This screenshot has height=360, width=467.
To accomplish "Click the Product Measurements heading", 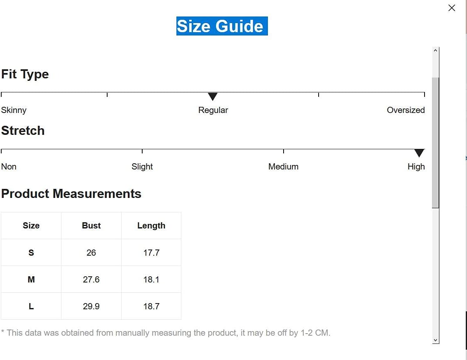I will pos(71,193).
